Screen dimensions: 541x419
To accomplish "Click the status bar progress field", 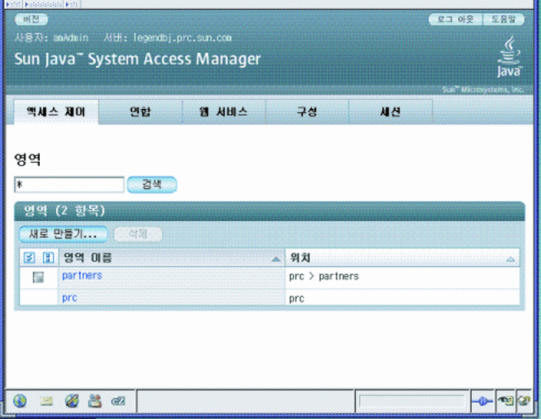I will [411, 401].
